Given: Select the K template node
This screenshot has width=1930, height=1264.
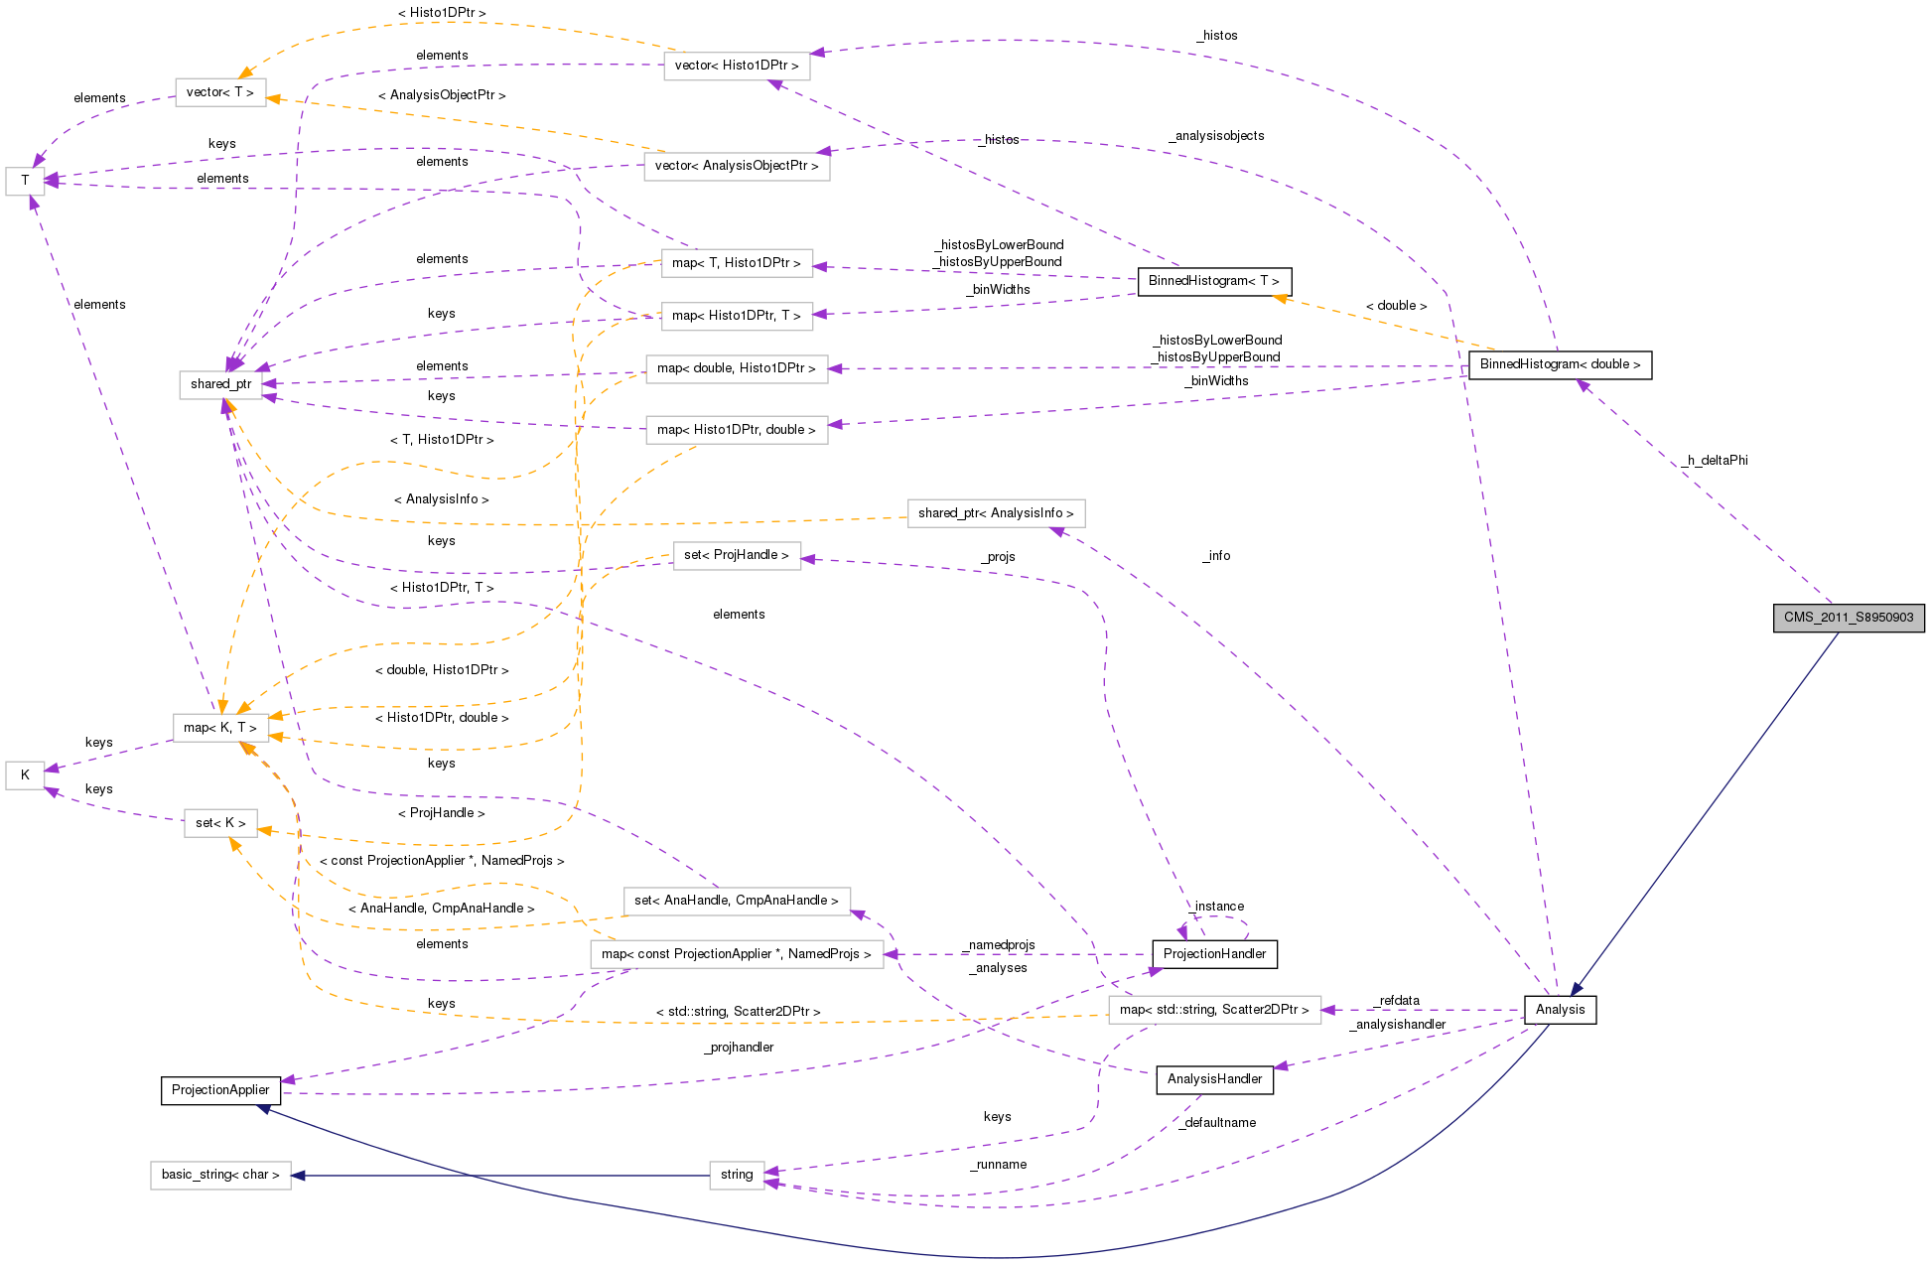Looking at the screenshot, I should [25, 775].
